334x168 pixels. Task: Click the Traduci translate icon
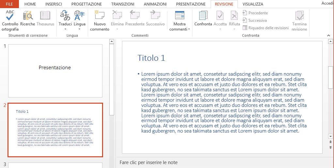[65, 16]
